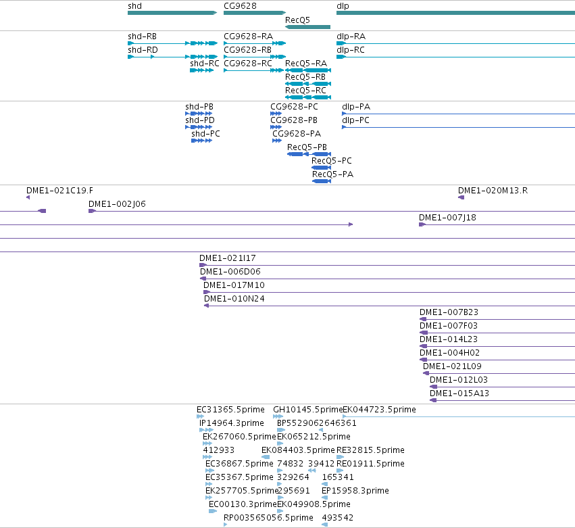The height and width of the screenshot is (528, 575).
Task: Click the DME1-002J06 clone label
Action: pos(117,204)
